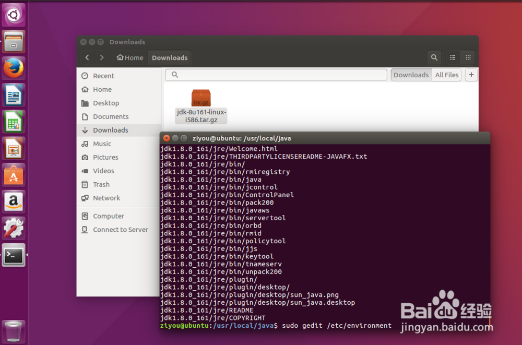Open the Ubuntu Dash search launcher

click(x=14, y=15)
